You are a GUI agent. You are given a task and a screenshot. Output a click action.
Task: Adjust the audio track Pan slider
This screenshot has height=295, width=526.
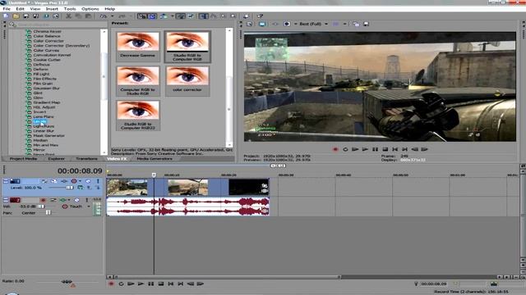point(48,213)
